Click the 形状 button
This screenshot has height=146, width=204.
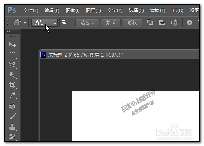click(132, 23)
